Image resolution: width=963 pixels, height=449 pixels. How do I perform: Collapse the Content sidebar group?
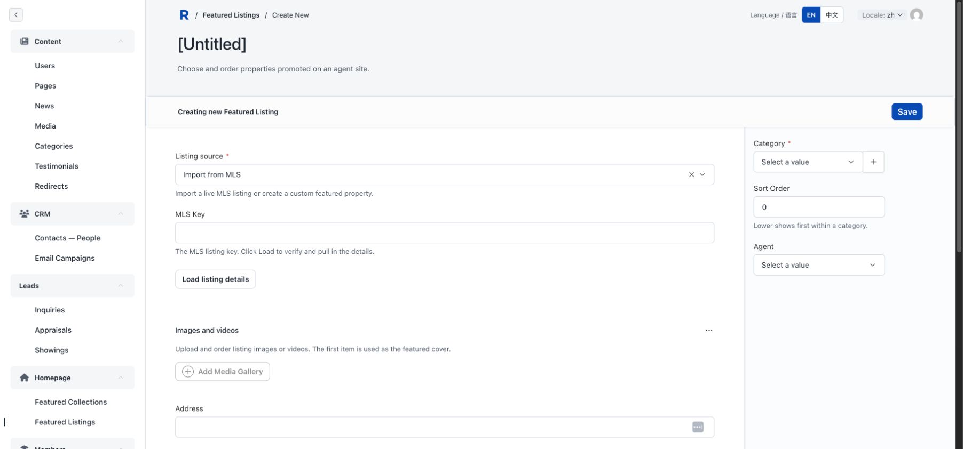coord(121,41)
